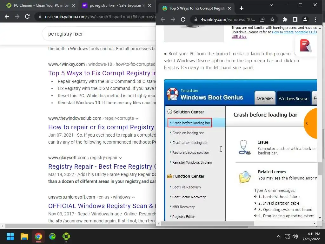Select MBR Recovery item
This screenshot has height=244, width=325.
point(183,207)
